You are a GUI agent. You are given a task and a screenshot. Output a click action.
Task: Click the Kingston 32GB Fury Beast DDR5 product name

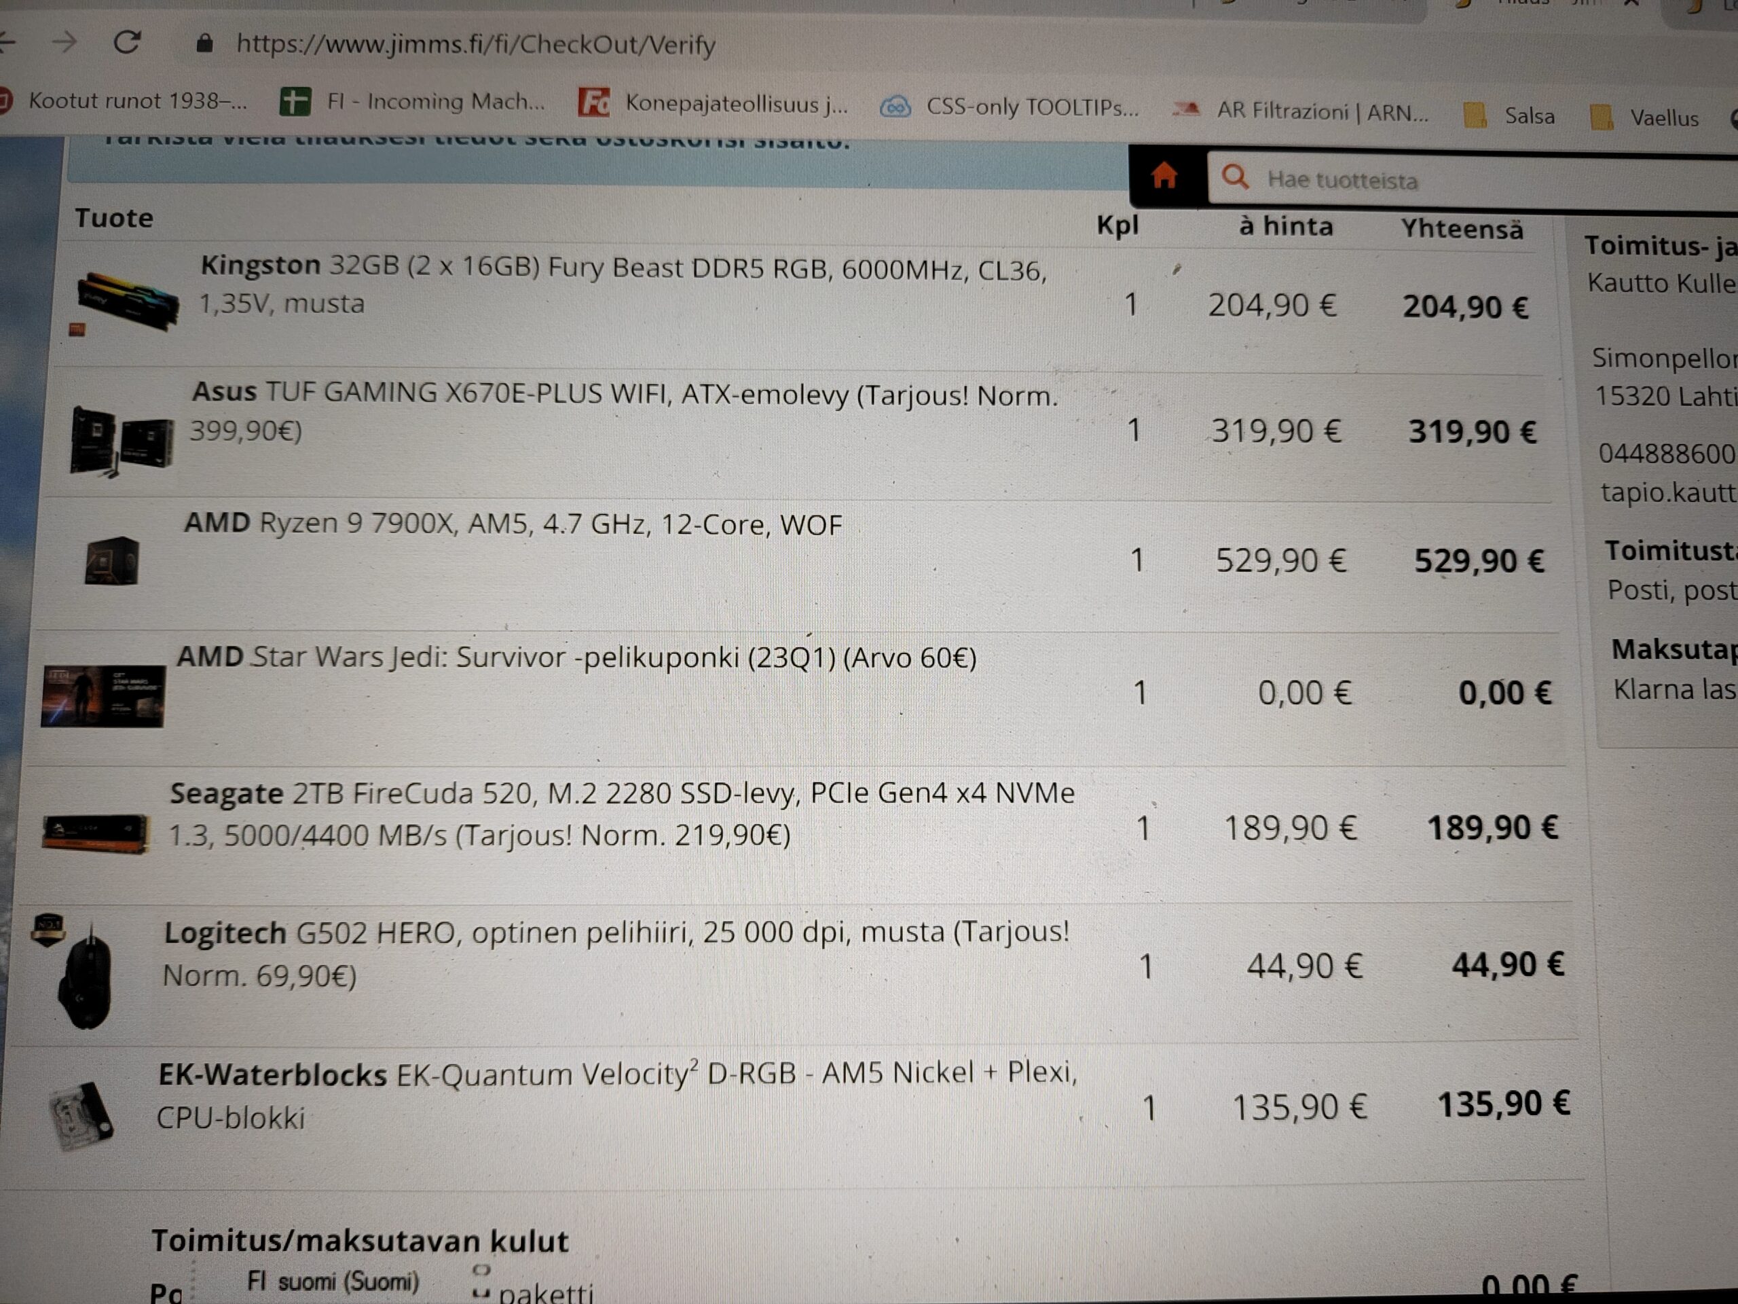click(x=623, y=285)
